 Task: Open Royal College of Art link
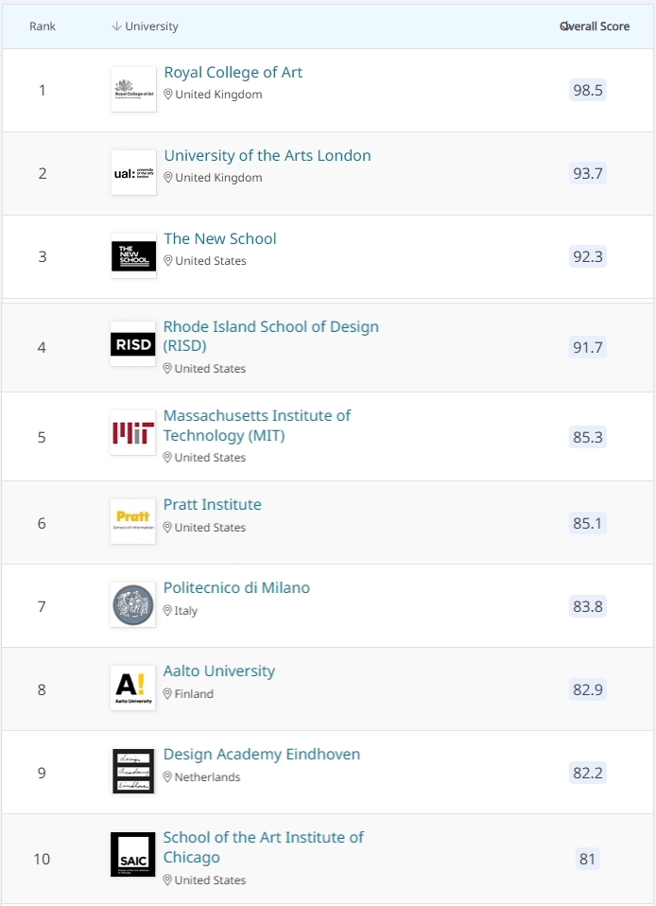[233, 73]
